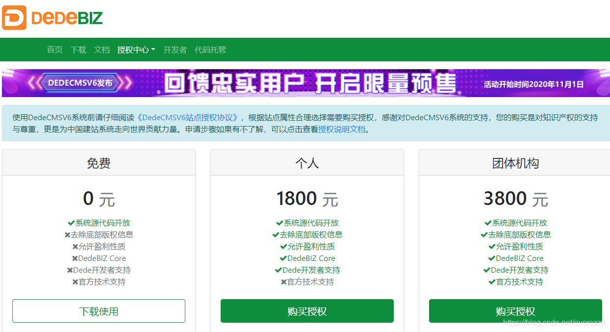Click 购买授权 in the 团体机构 card
This screenshot has width=610, height=332.
515,311
